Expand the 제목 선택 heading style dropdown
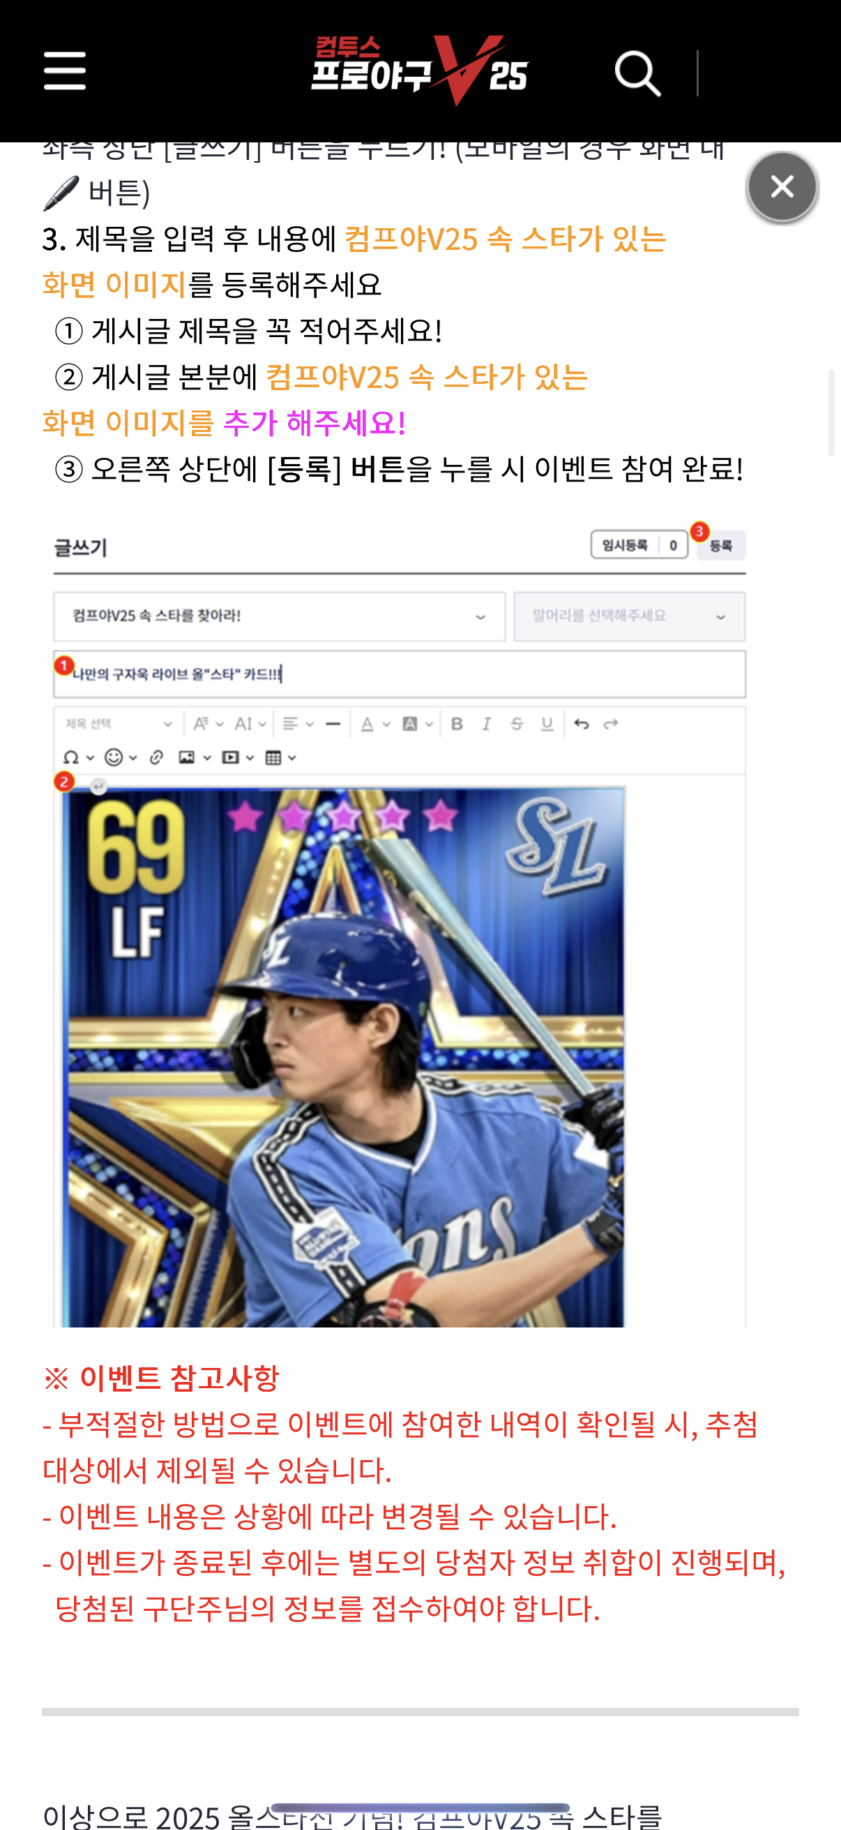Viewport: 841px width, 1830px height. pos(118,724)
